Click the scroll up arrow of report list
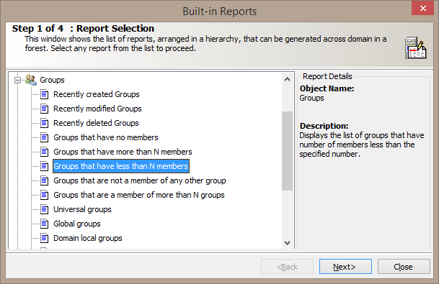This screenshot has width=439, height=284. [x=287, y=79]
